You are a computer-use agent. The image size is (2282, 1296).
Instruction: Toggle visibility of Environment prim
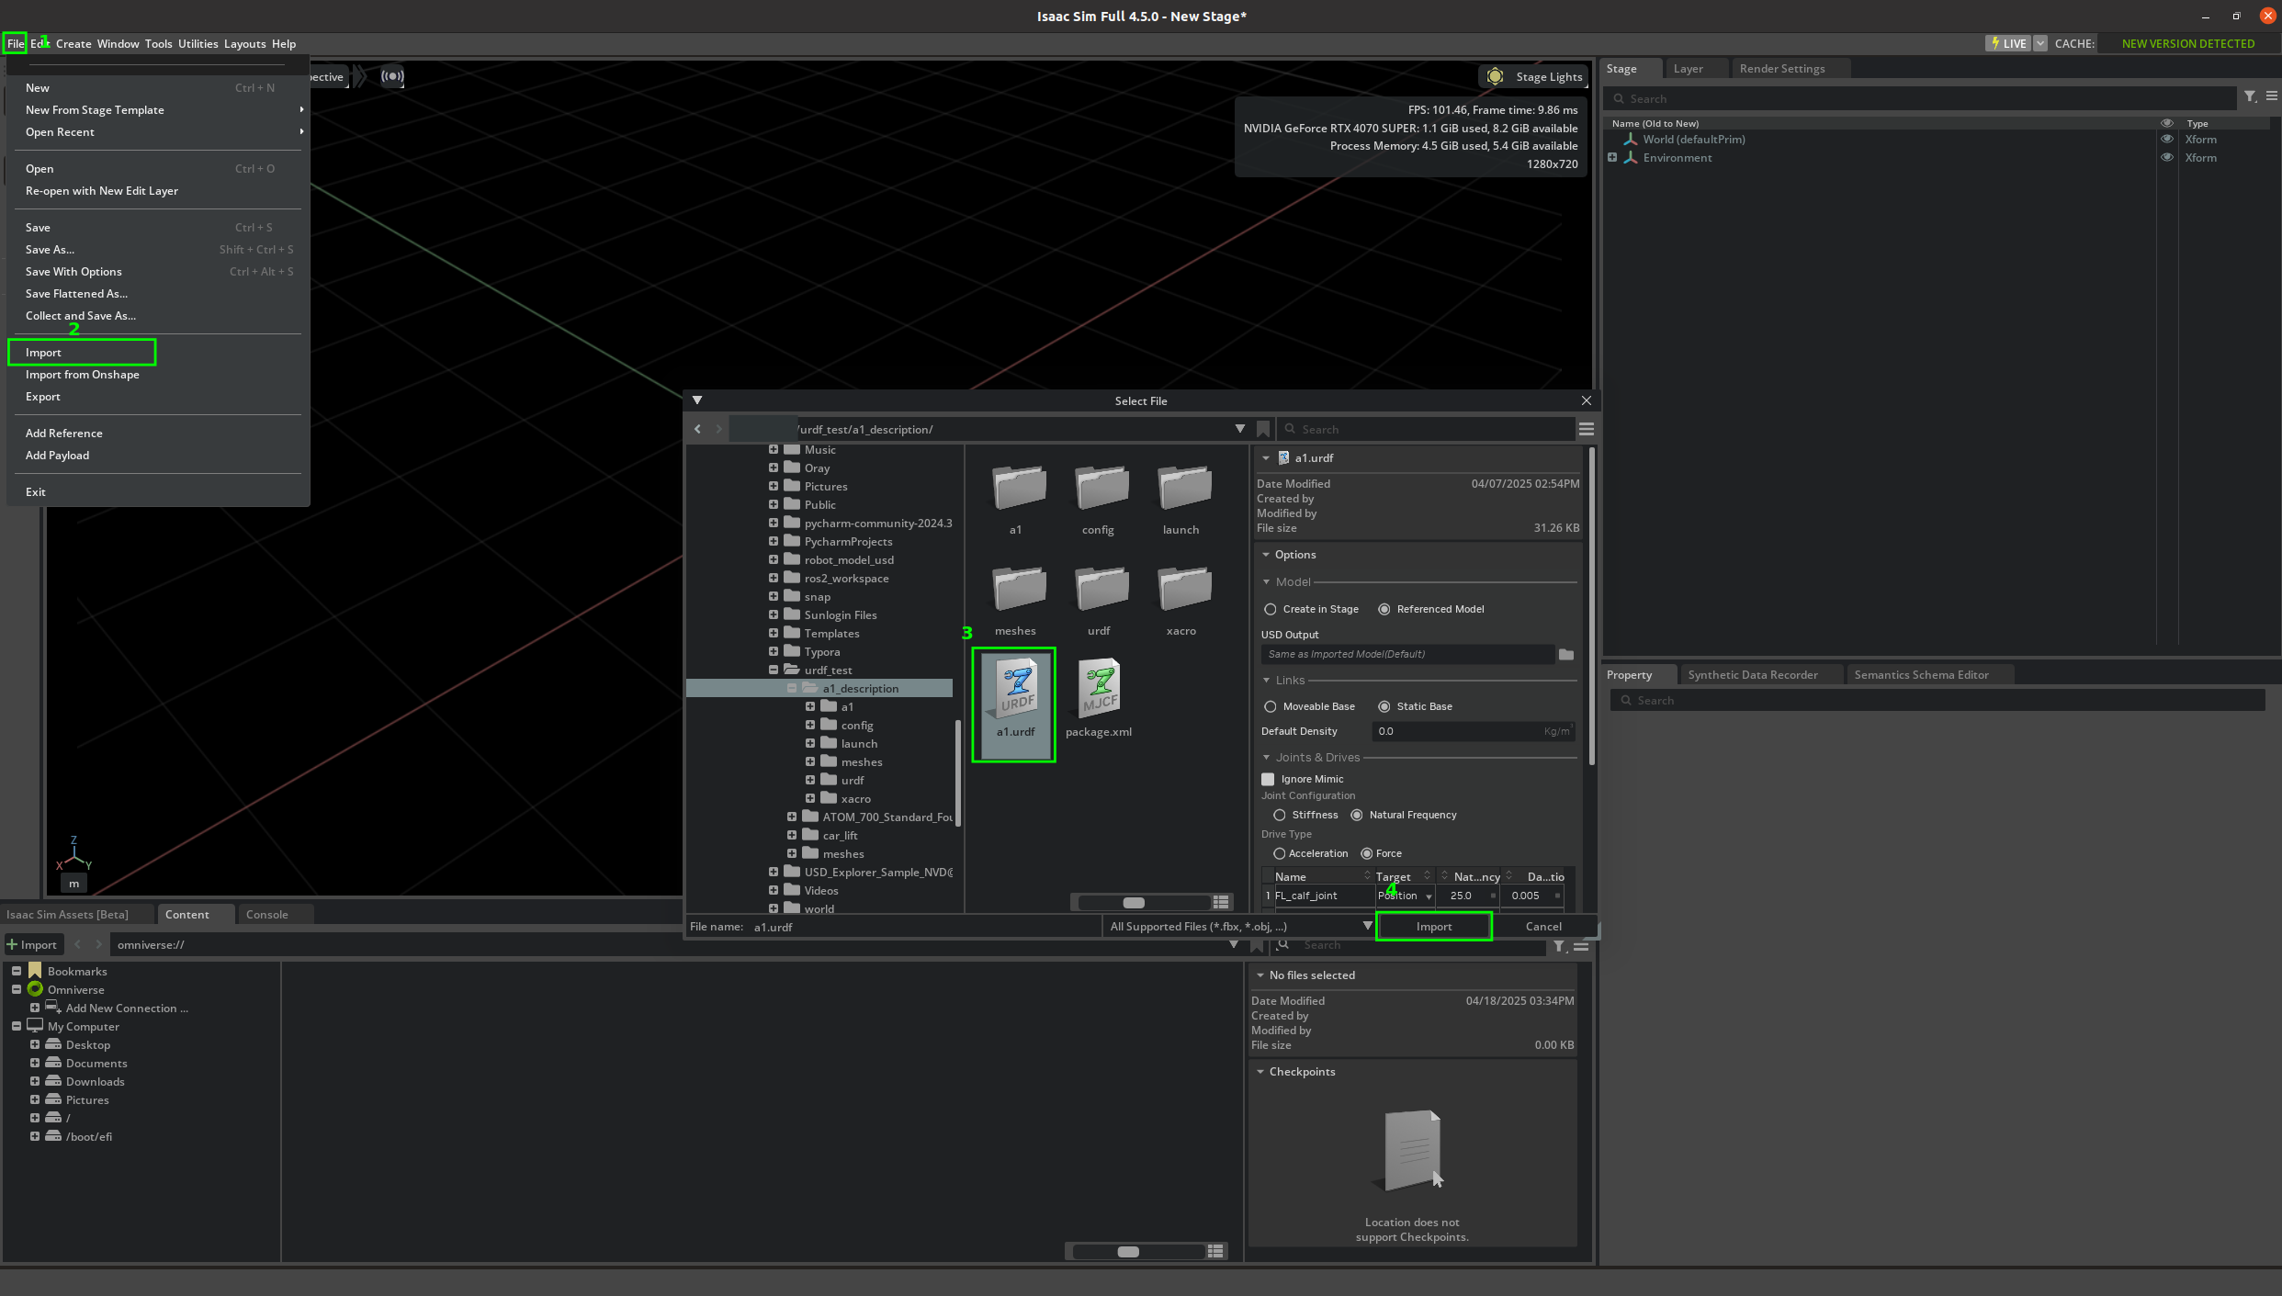[x=2167, y=158]
